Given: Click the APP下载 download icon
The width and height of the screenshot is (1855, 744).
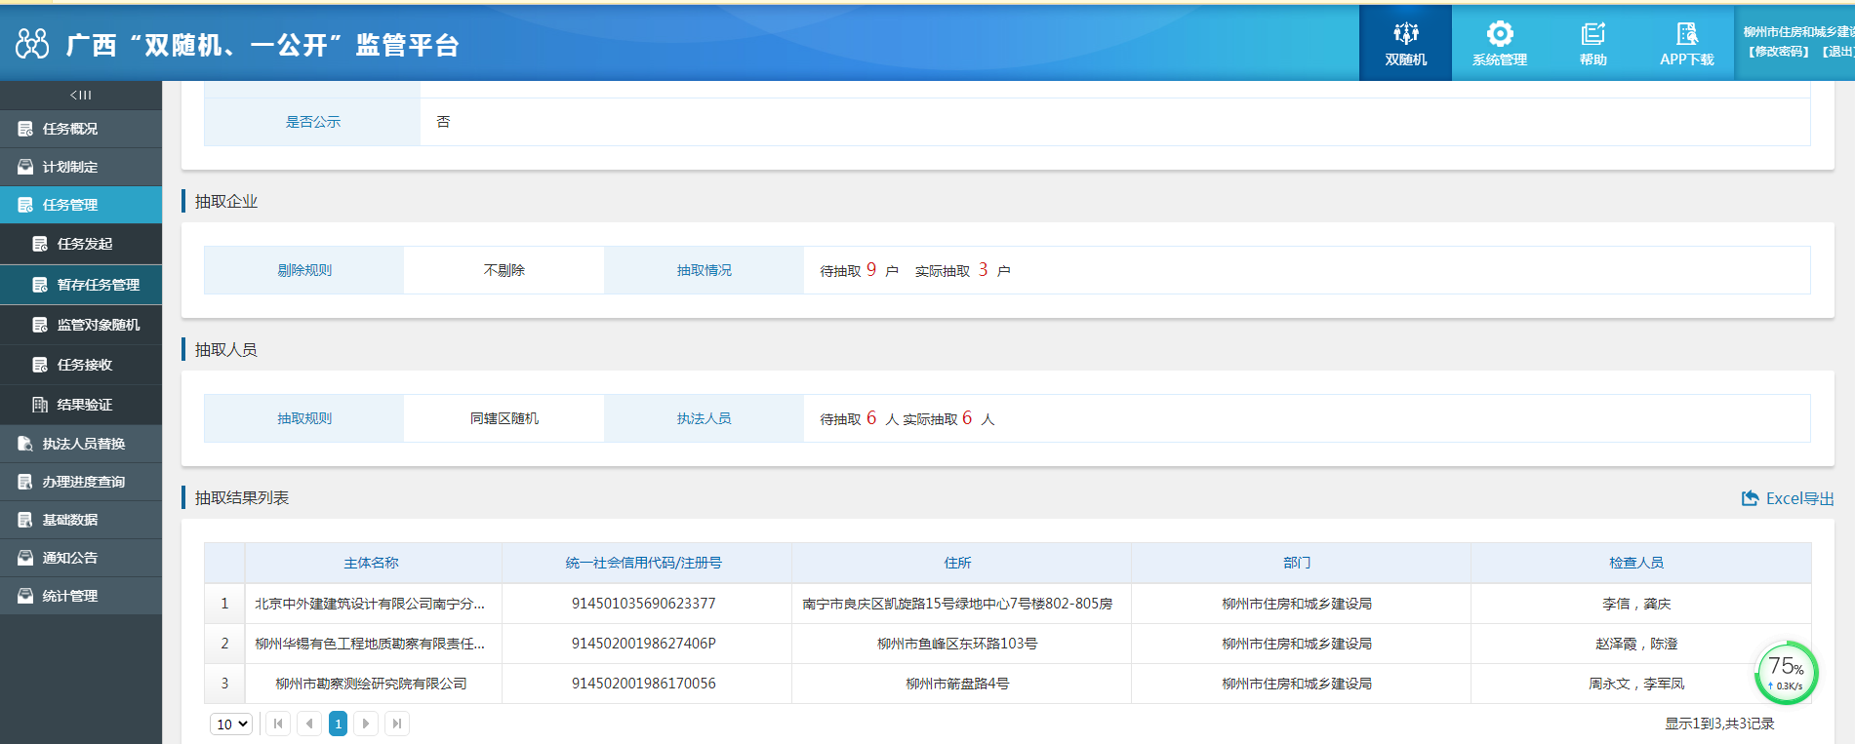Looking at the screenshot, I should tap(1686, 34).
